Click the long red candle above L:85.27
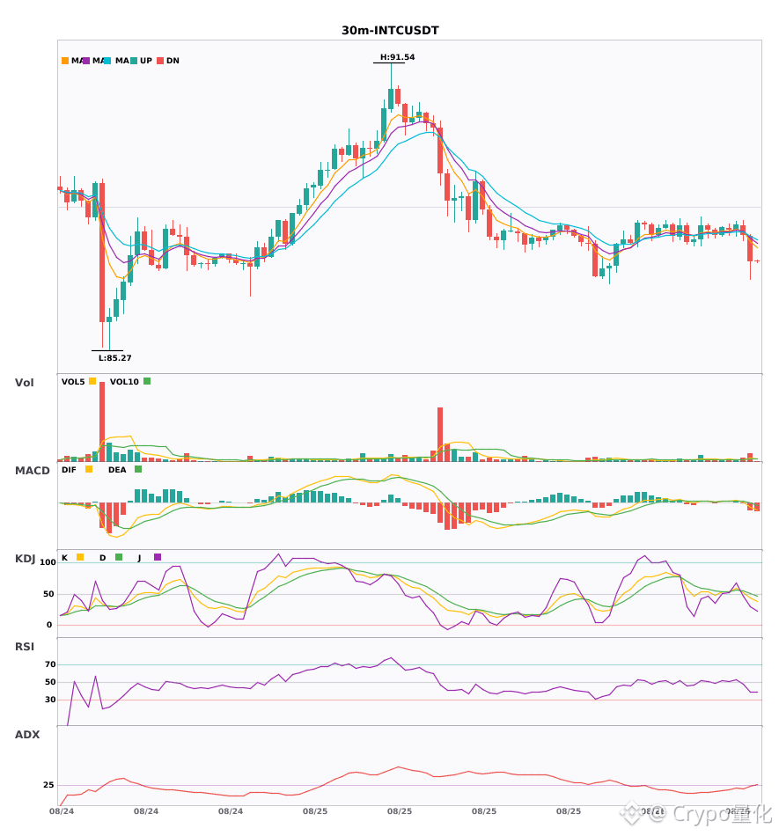 pyautogui.click(x=102, y=253)
